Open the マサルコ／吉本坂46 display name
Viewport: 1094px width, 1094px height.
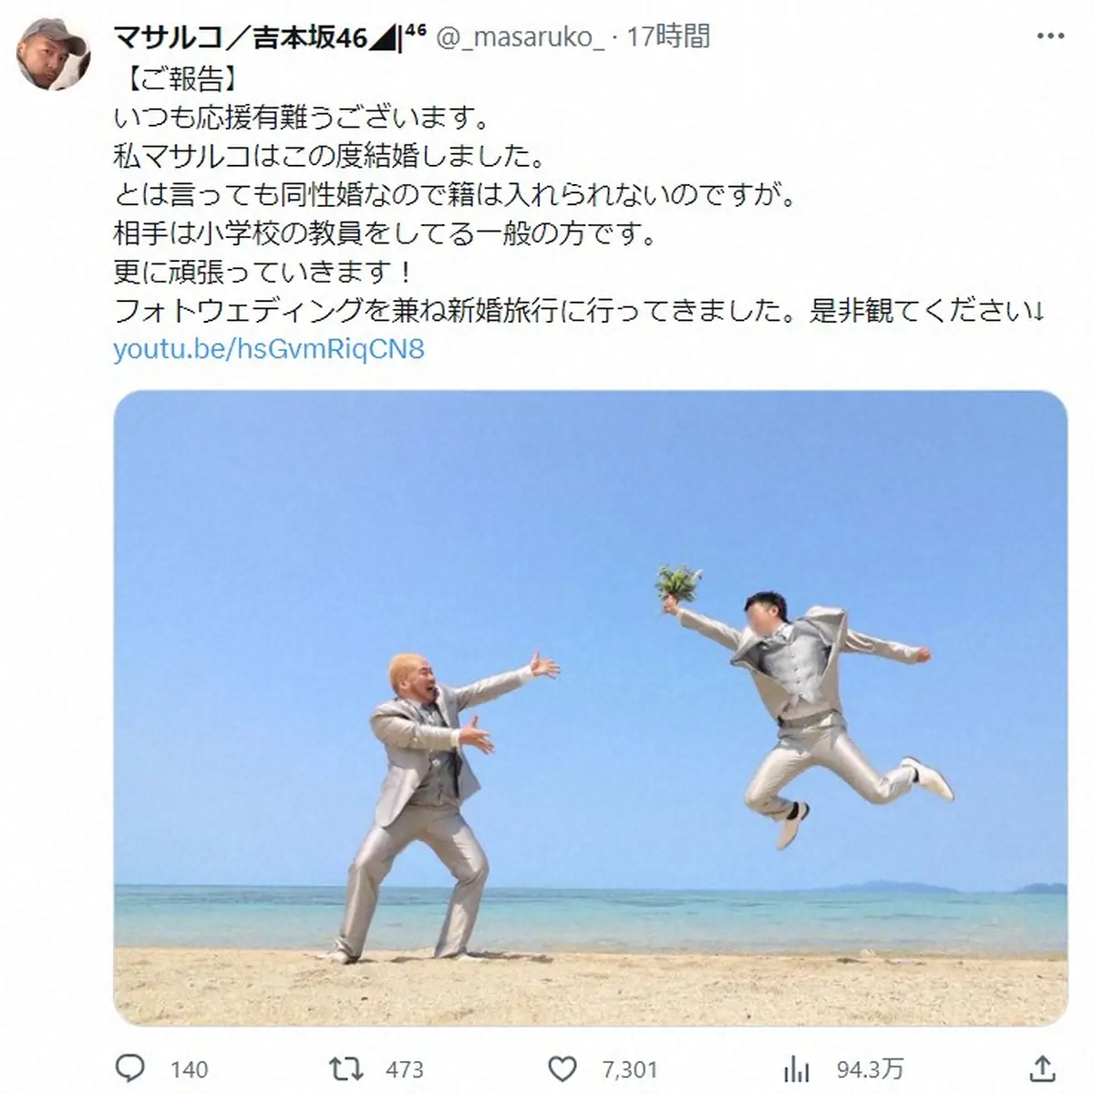241,37
